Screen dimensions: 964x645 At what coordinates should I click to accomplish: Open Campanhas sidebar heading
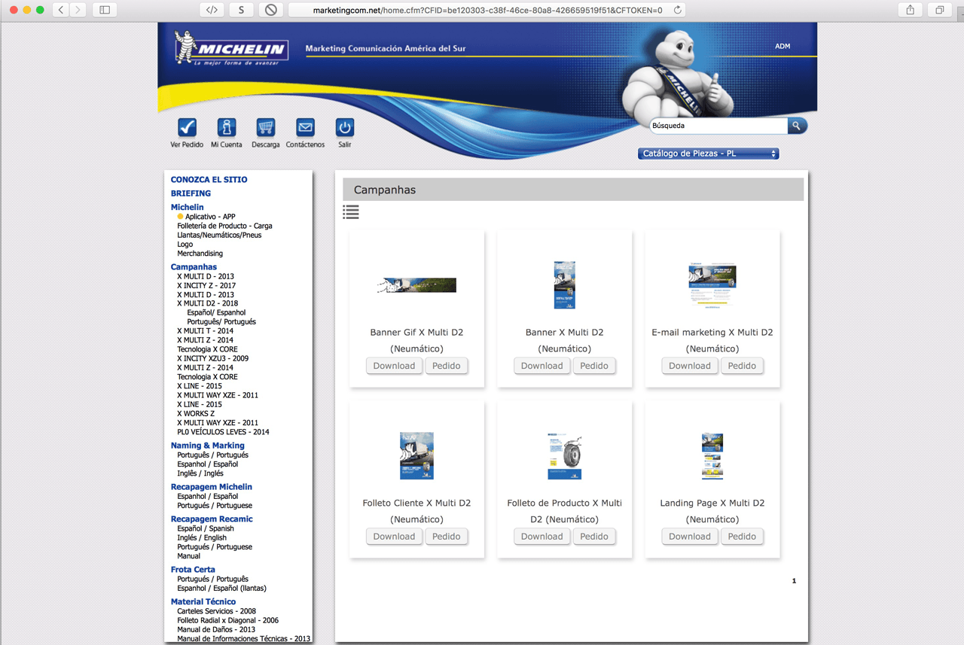pyautogui.click(x=194, y=267)
